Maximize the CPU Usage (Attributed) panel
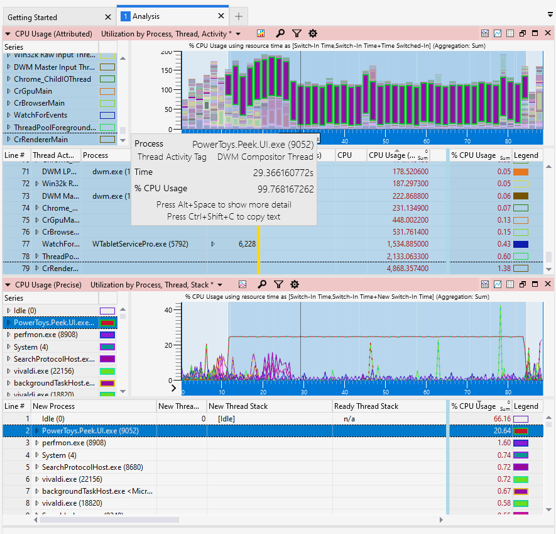Viewport: 556px width, 534px height. click(x=535, y=33)
